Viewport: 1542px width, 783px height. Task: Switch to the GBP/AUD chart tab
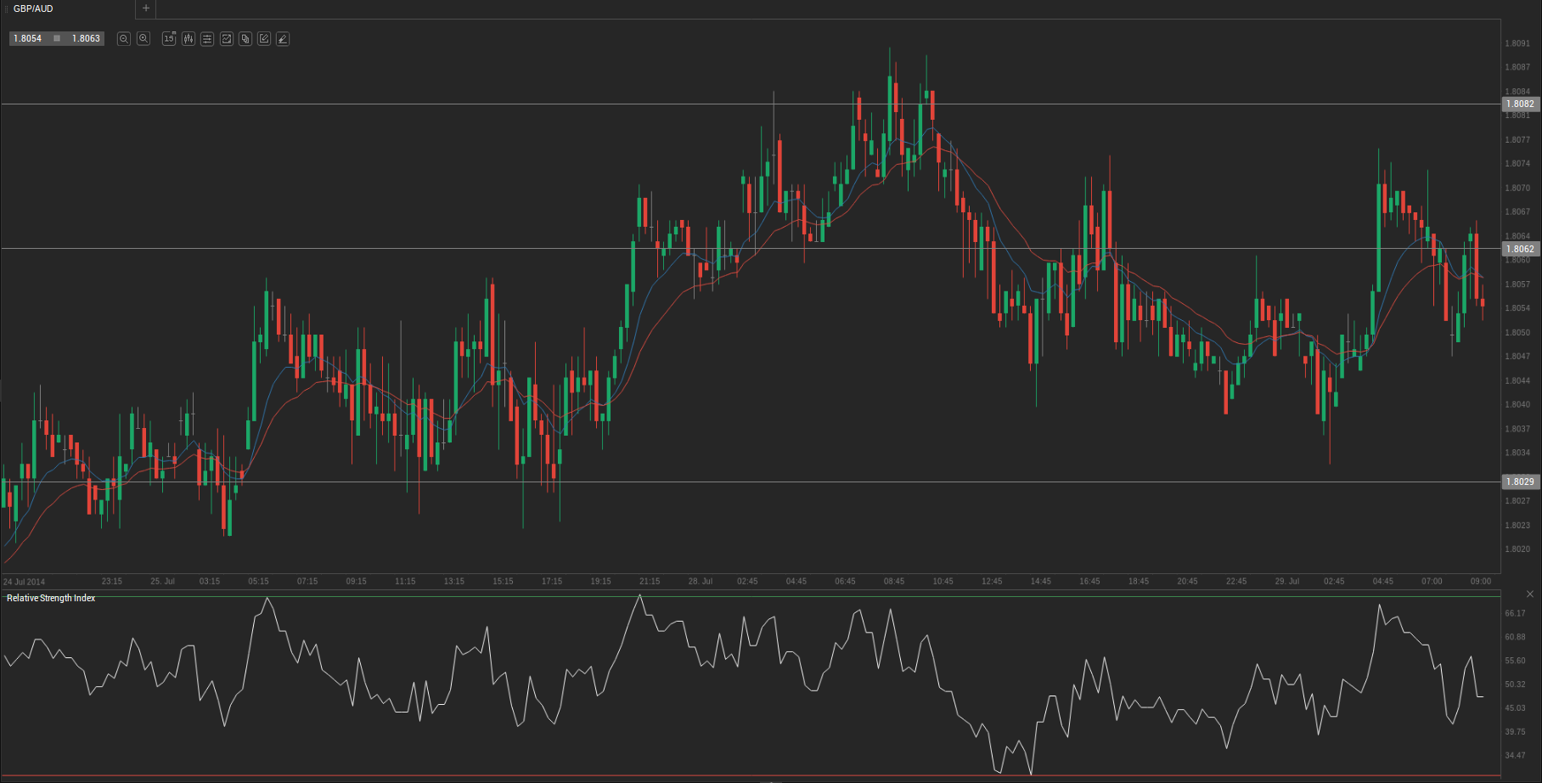point(34,8)
